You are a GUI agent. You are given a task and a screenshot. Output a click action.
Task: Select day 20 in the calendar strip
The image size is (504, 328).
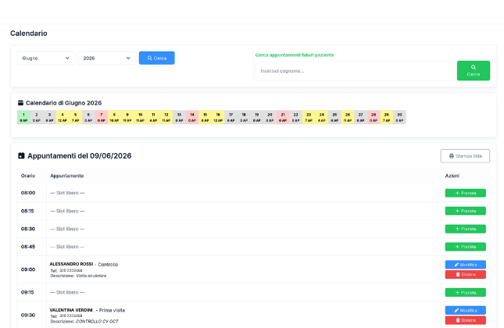pyautogui.click(x=270, y=117)
